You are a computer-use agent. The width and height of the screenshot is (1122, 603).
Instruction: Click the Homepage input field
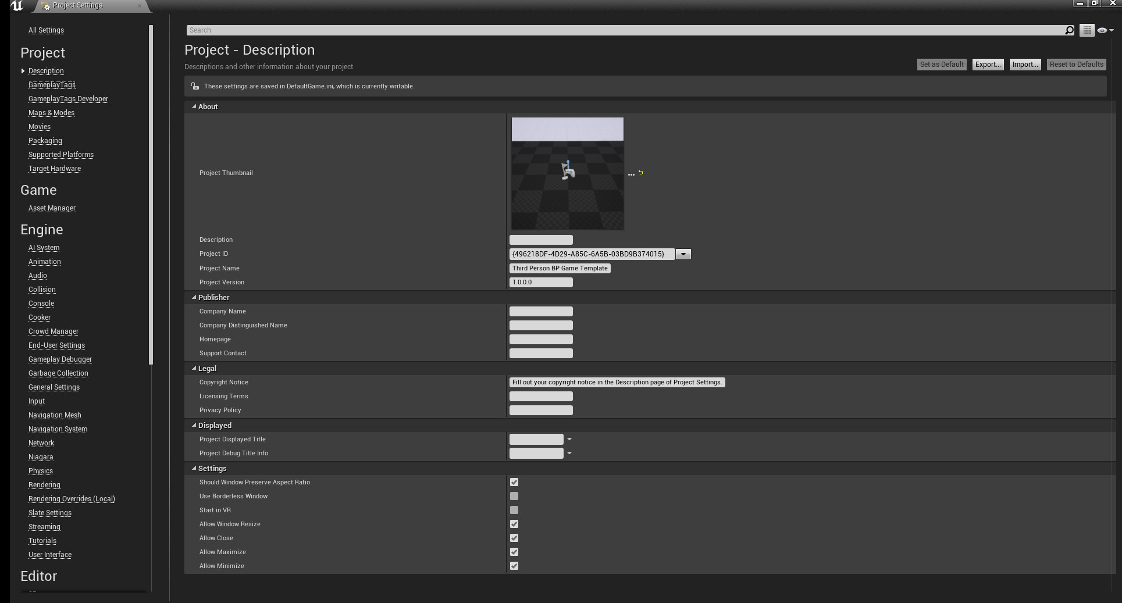tap(541, 339)
